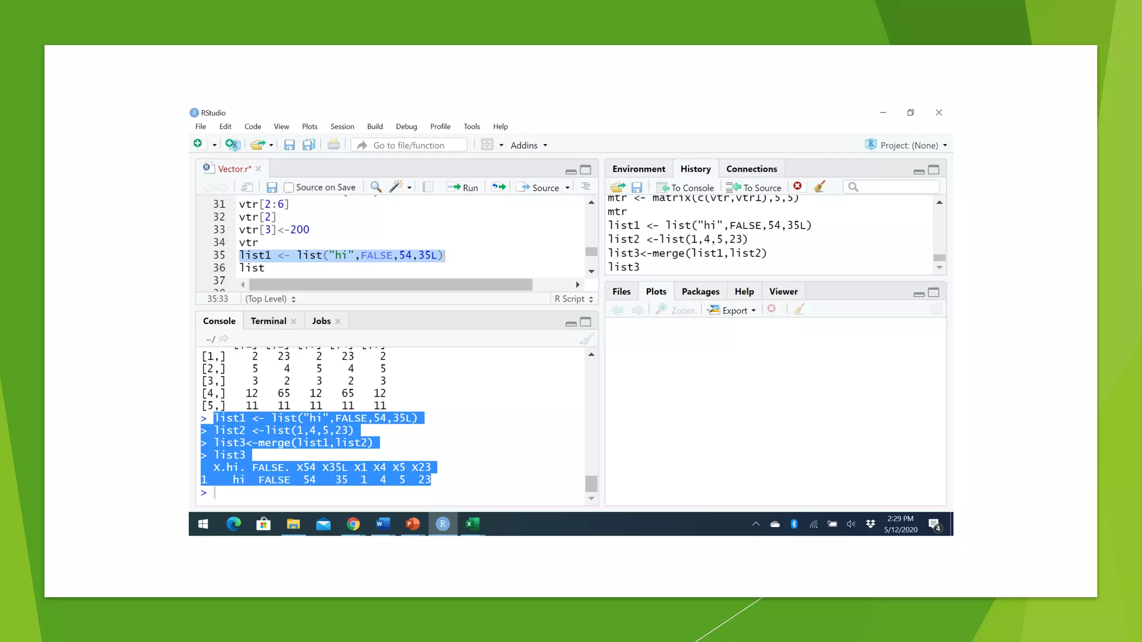Open Find/Replace magnifier in editor
Screen dimensions: 1142x642
tap(376, 187)
